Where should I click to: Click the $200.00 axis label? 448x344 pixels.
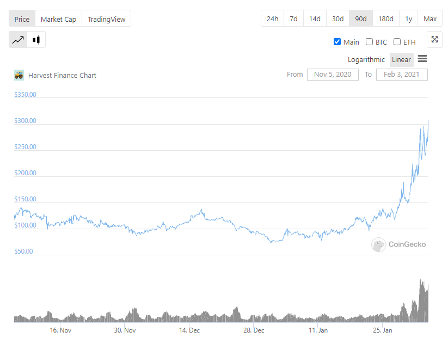[x=26, y=173]
